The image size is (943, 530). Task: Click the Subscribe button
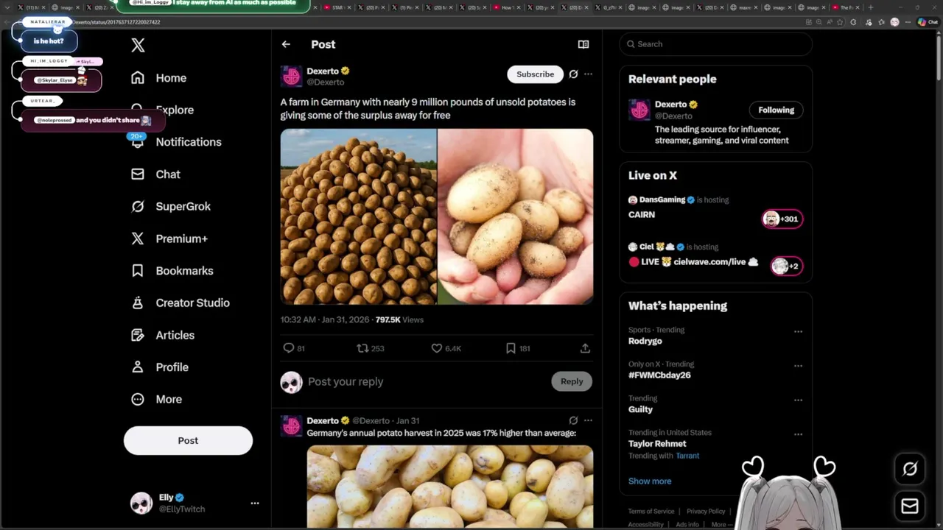click(536, 74)
